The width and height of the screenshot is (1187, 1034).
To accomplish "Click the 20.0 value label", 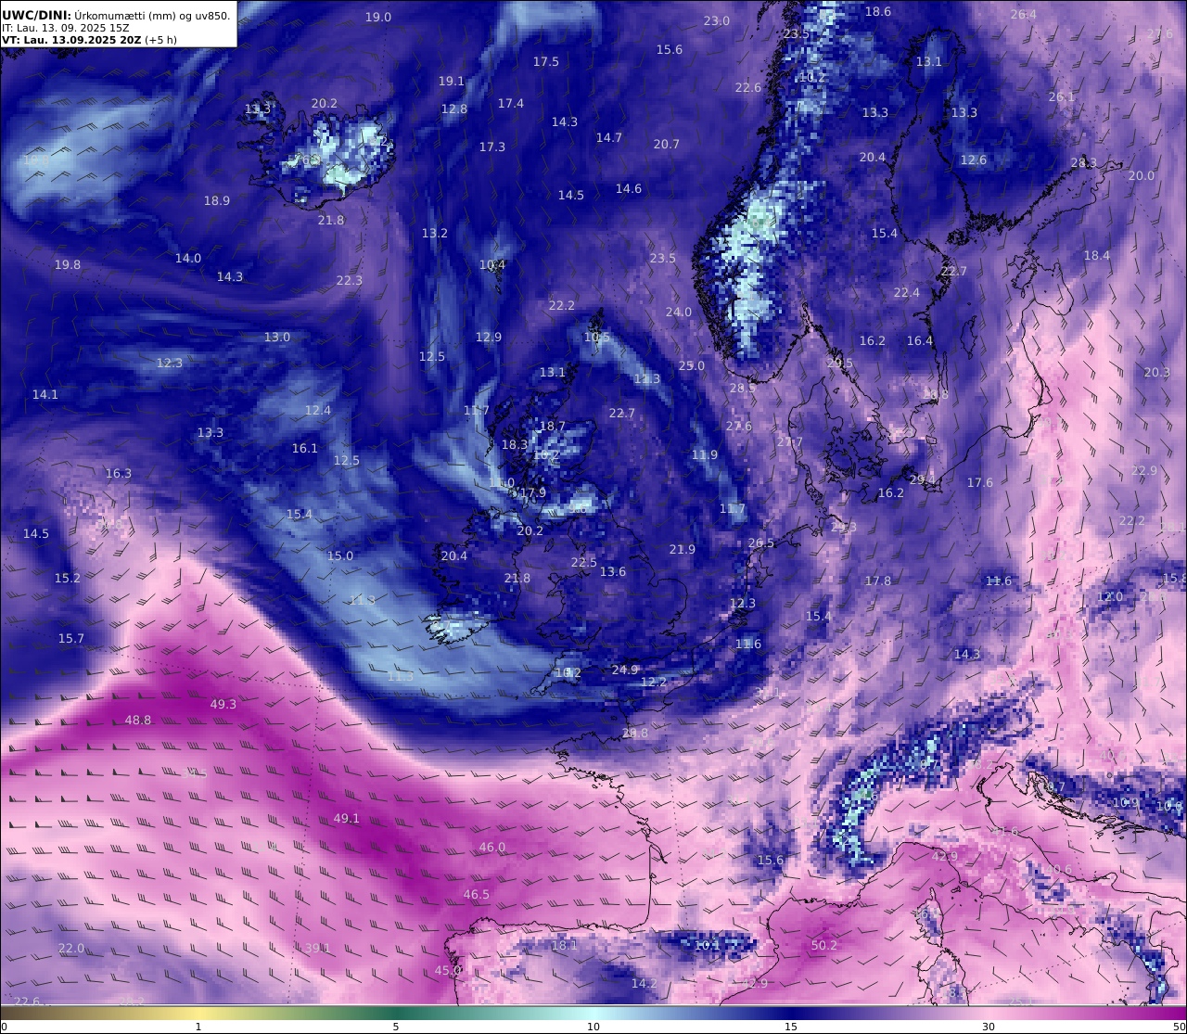I will (1141, 176).
